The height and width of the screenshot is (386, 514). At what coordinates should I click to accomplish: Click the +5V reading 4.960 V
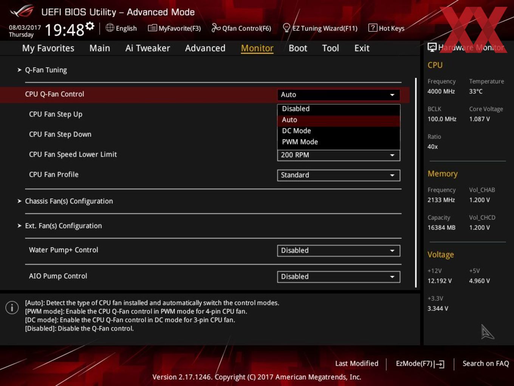click(x=479, y=281)
